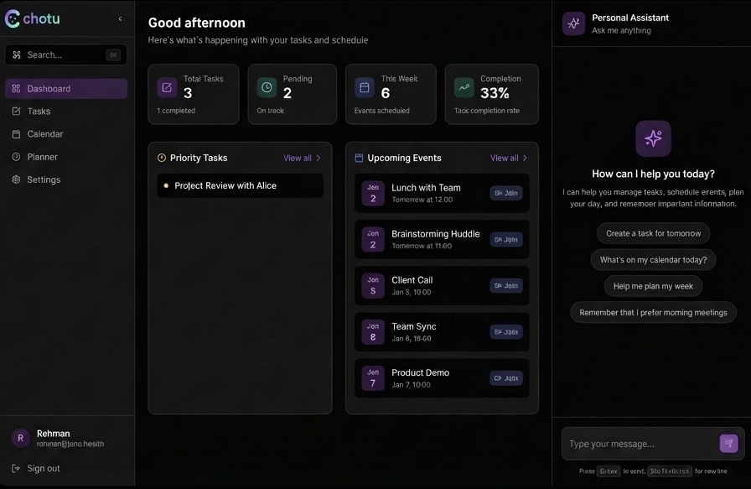The width and height of the screenshot is (751, 489).
Task: Open the Calendar section in the sidebar
Action: (x=16, y=133)
